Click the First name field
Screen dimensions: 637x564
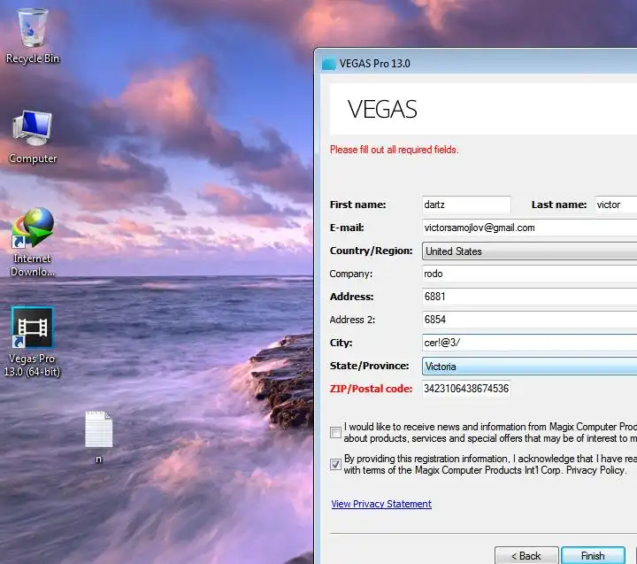[466, 205]
